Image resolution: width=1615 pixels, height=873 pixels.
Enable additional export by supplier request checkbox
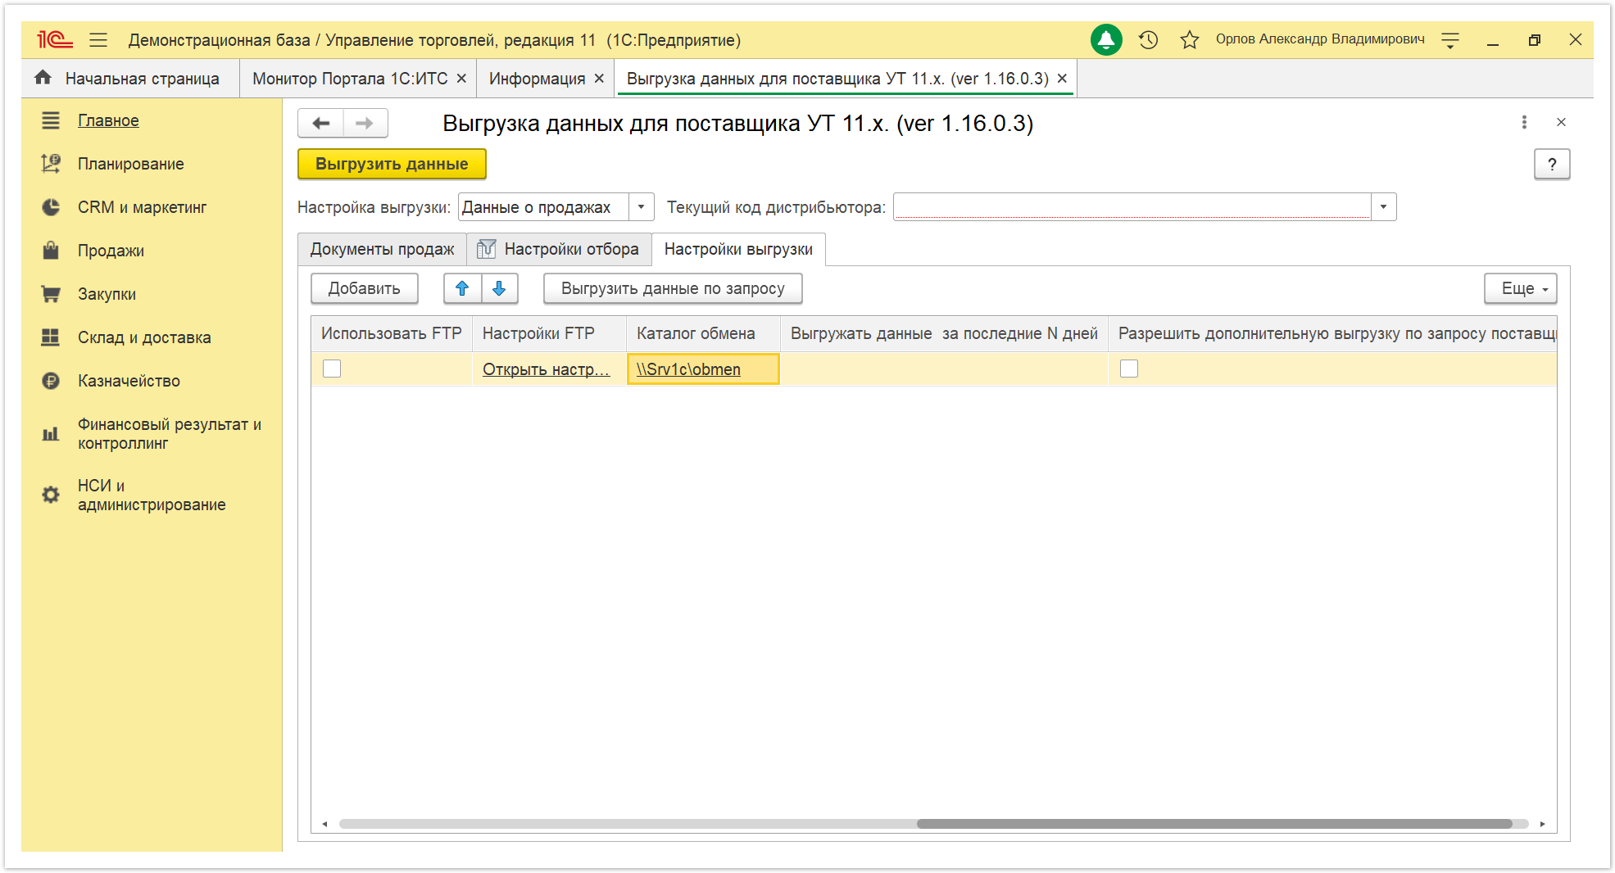pos(1129,369)
